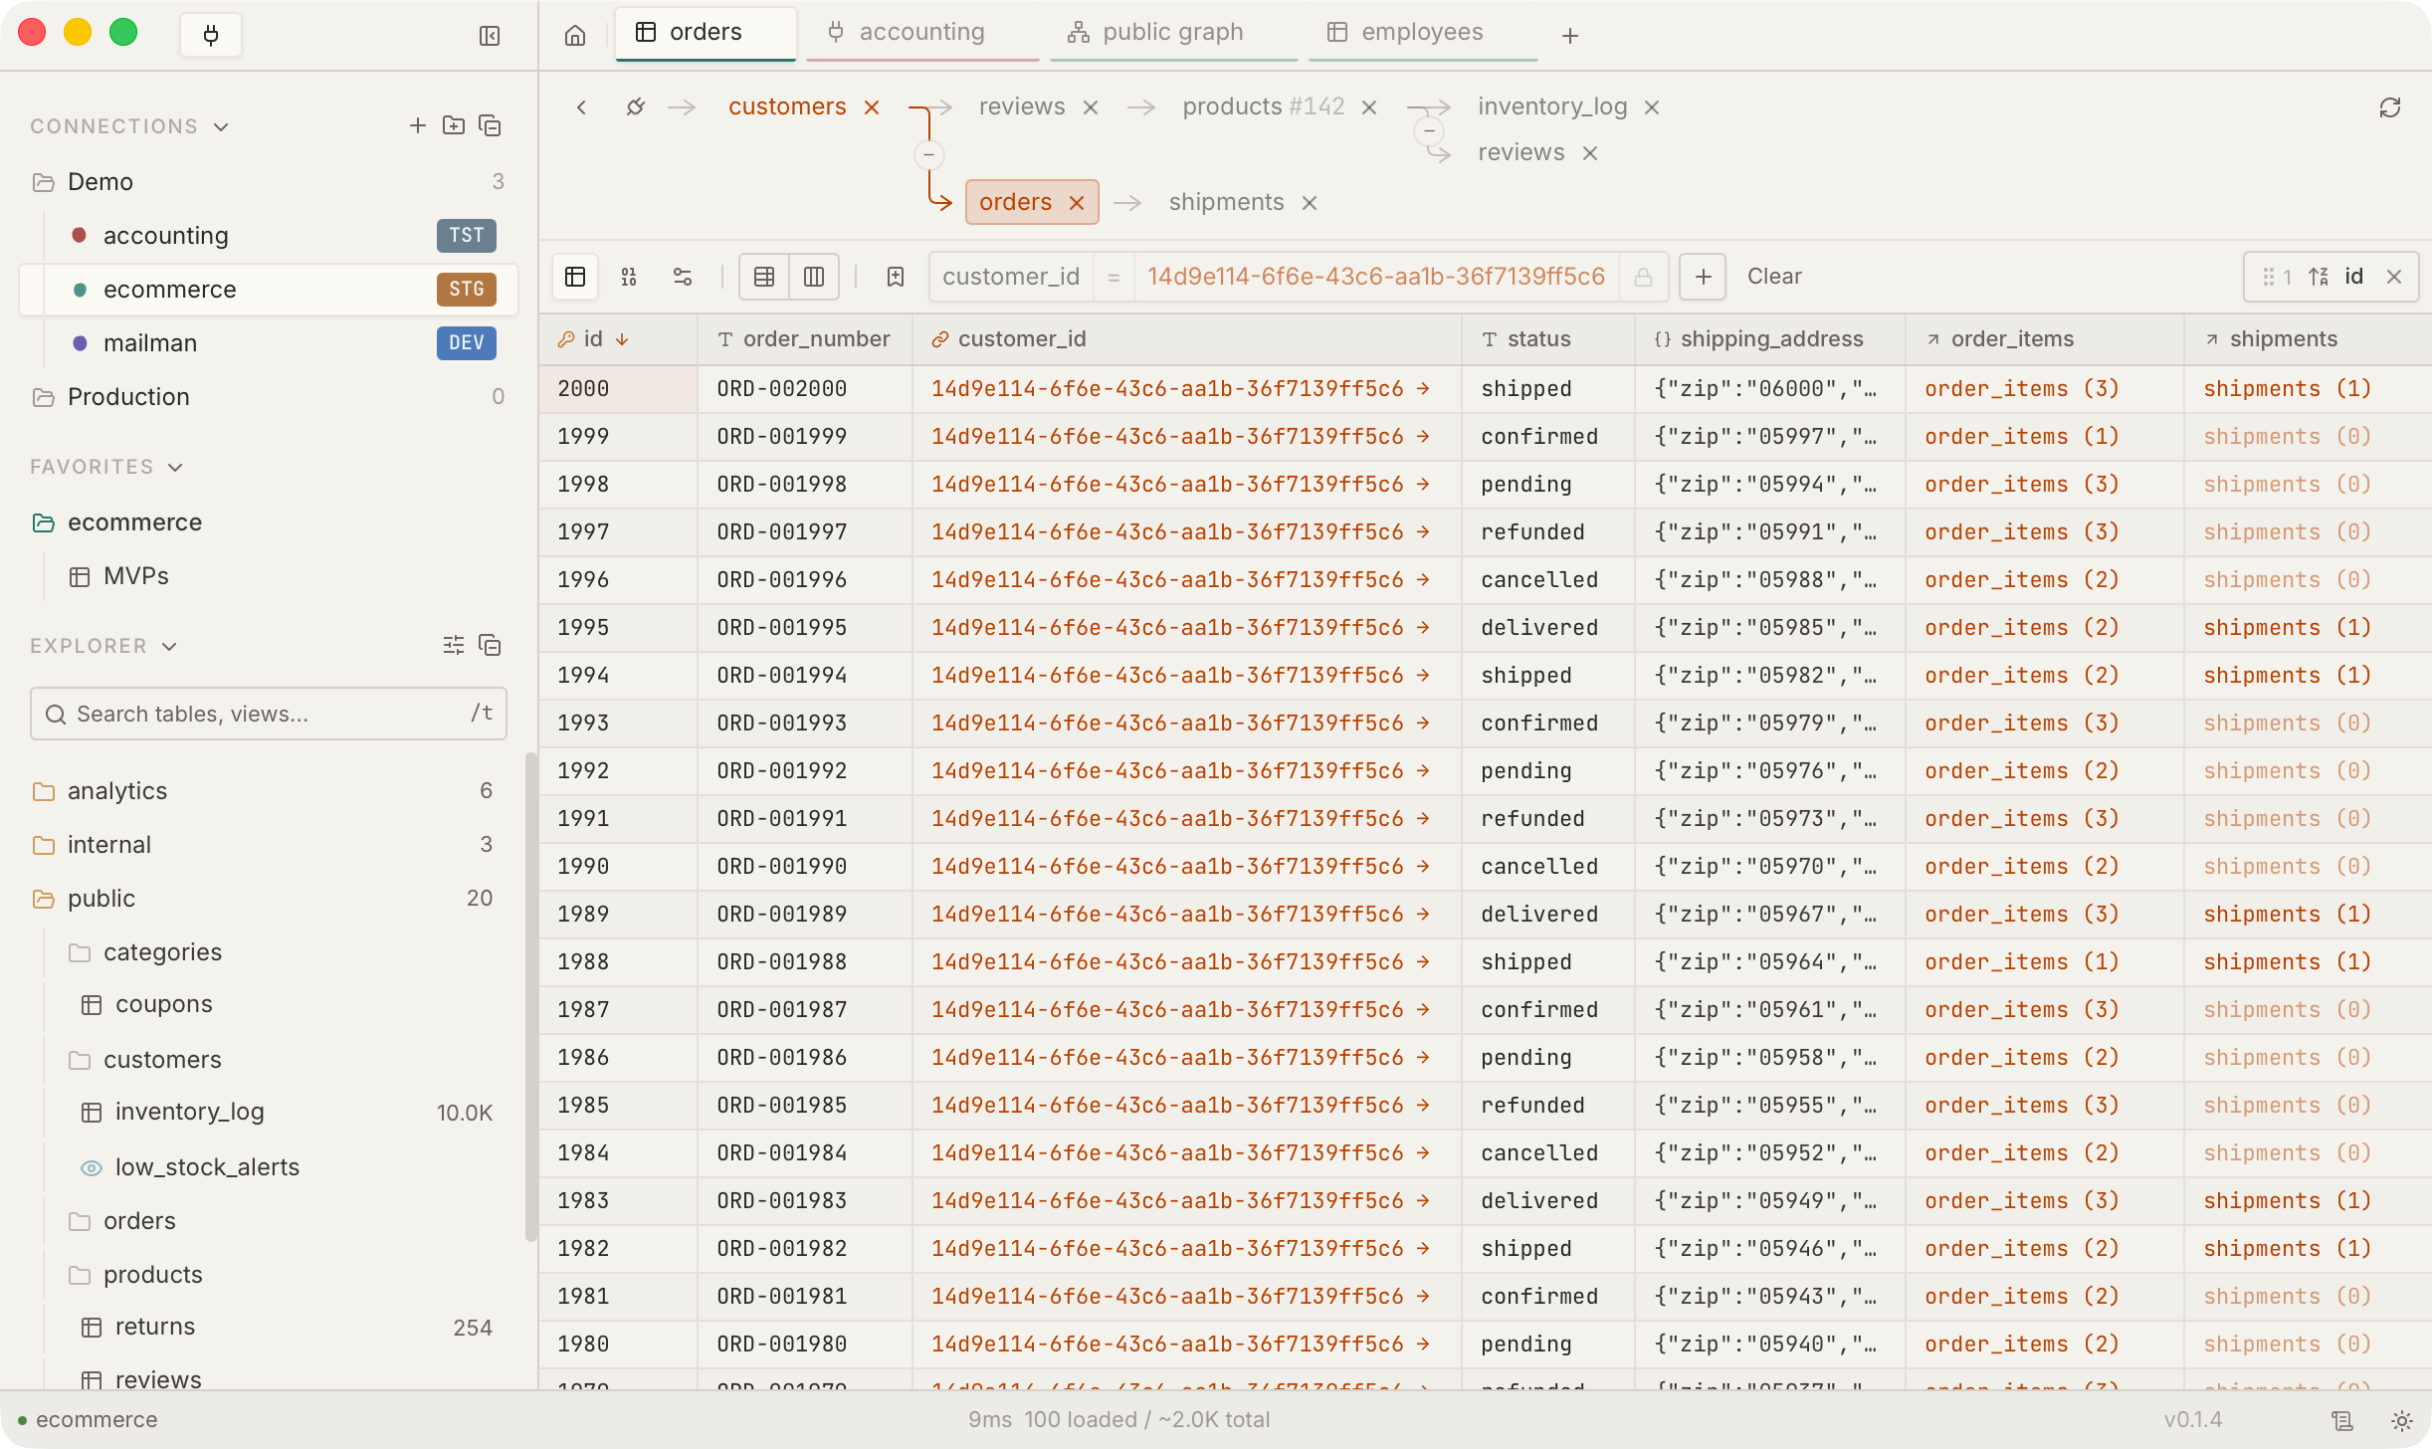Click the unpin icon in breadcrumb trail
The height and width of the screenshot is (1449, 2432).
(x=635, y=106)
